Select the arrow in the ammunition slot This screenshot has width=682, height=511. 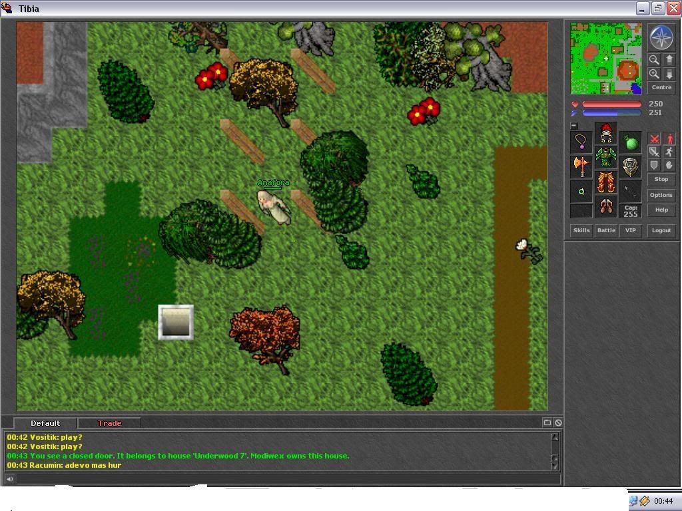[631, 191]
